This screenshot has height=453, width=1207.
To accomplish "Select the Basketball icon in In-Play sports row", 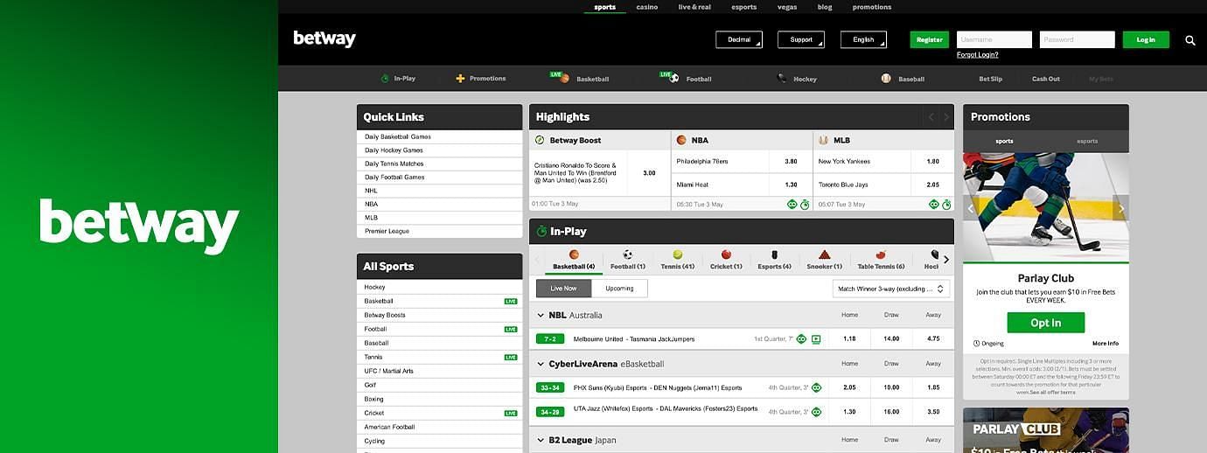I will pyautogui.click(x=574, y=254).
